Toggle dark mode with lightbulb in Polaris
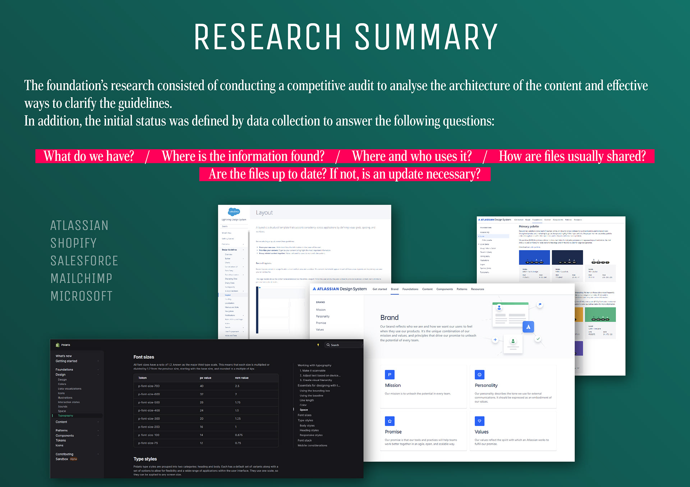 pos(318,345)
